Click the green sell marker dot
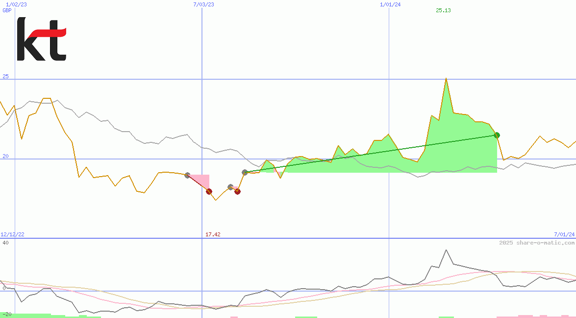576x318 pixels. point(497,135)
